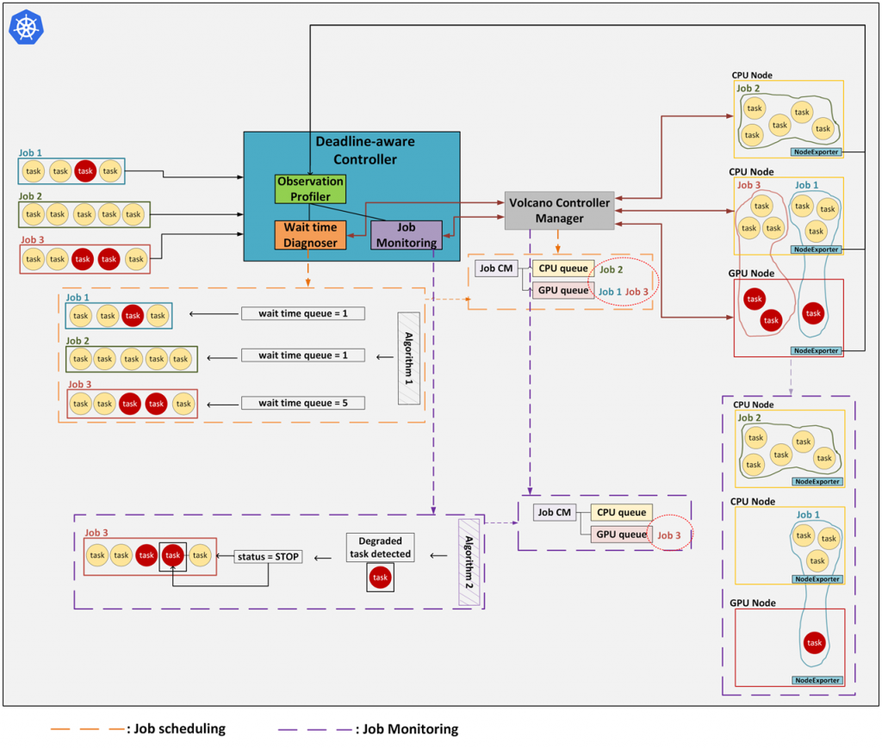Select the hatched Algorithm 1 box

[x=409, y=359]
